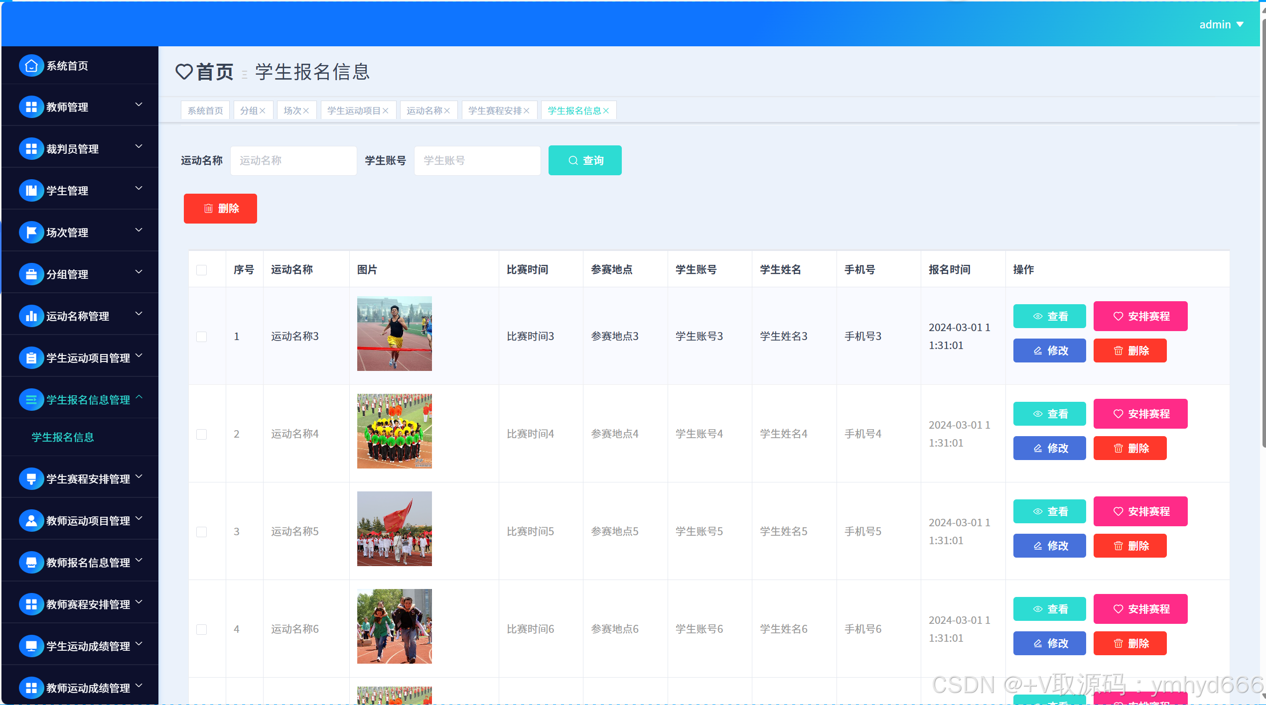Click the flag icon for 场次管理
Image resolution: width=1266 pixels, height=705 pixels.
click(31, 233)
